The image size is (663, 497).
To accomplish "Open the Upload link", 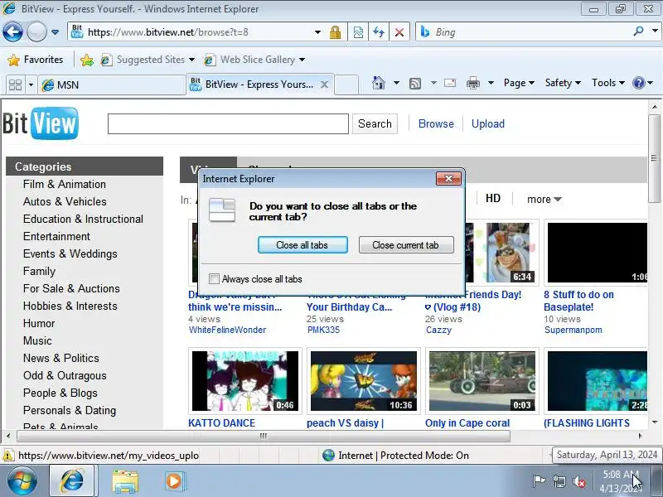I will coord(488,123).
